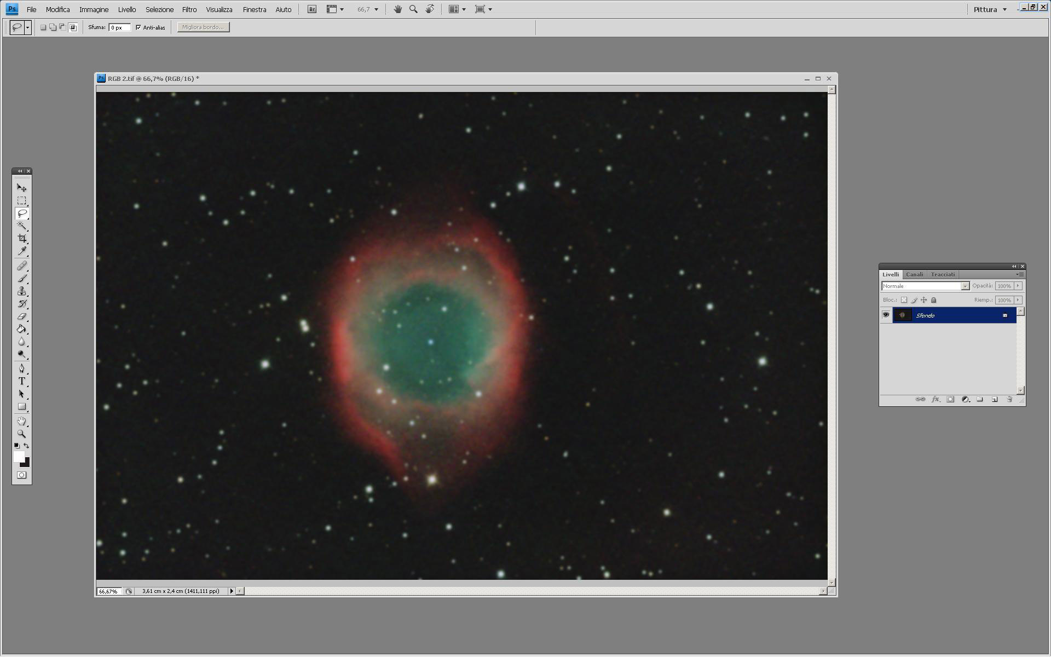Screen dimensions: 1051x657
Task: Choose Subtract from selection mode
Action: click(x=62, y=27)
